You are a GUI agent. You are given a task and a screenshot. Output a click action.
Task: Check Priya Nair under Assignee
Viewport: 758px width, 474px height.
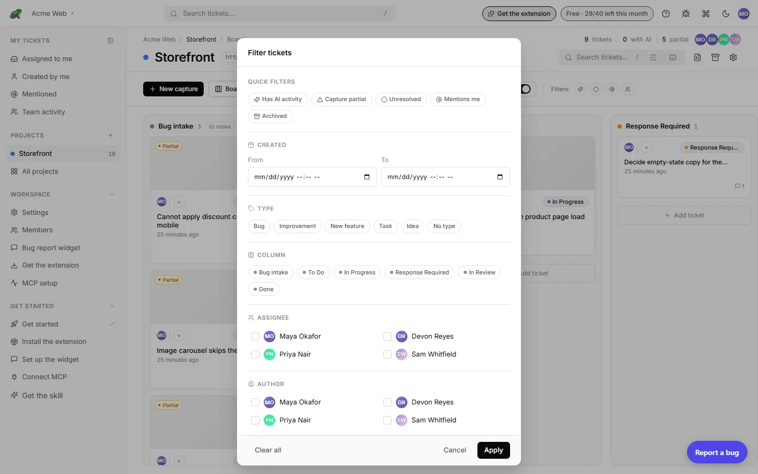(255, 354)
